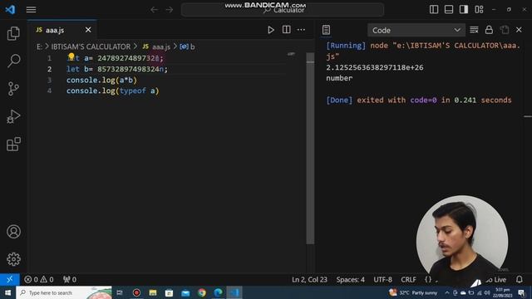Viewport: 532px width, 299px height.
Task: Click the Output panel icon
Action: 326,30
